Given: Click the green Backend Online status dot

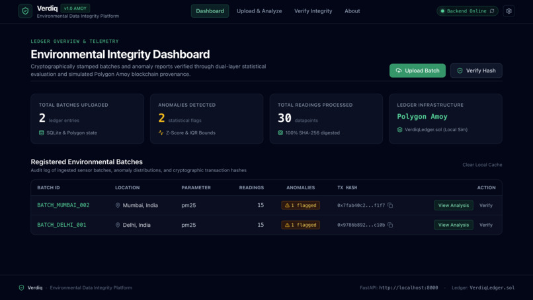Looking at the screenshot, I should tap(442, 11).
